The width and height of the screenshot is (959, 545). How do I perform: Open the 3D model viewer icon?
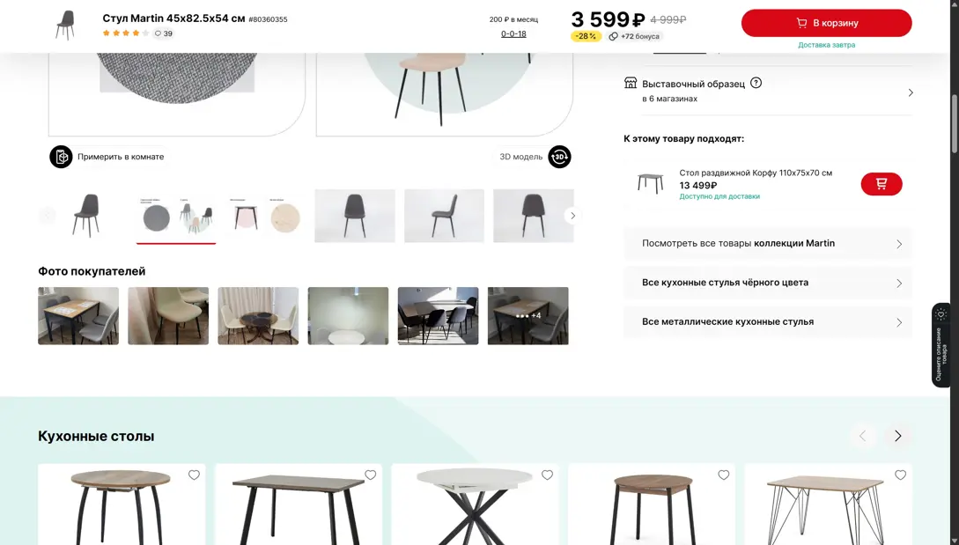[x=559, y=157]
